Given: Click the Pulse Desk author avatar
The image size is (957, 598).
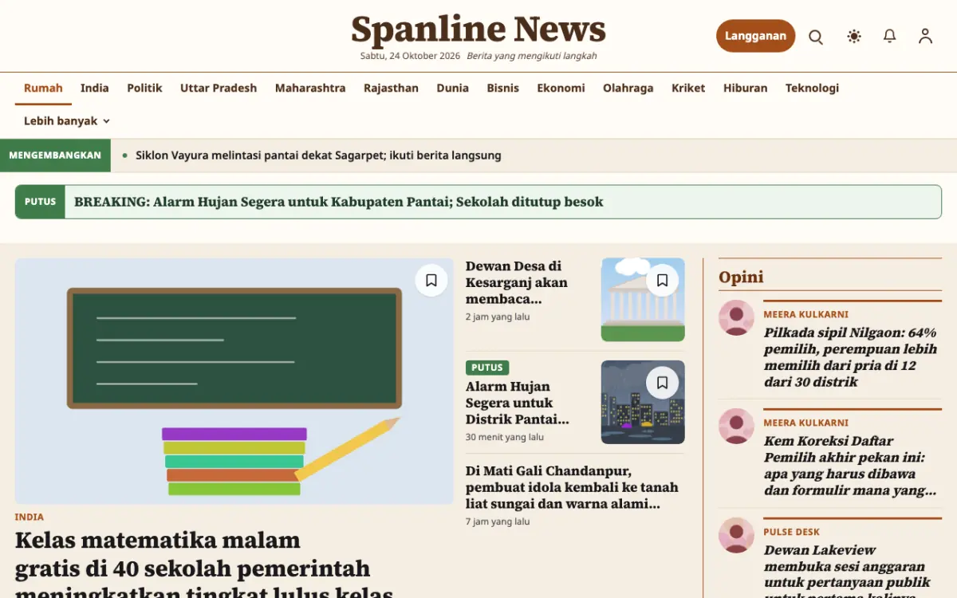Looking at the screenshot, I should [736, 536].
